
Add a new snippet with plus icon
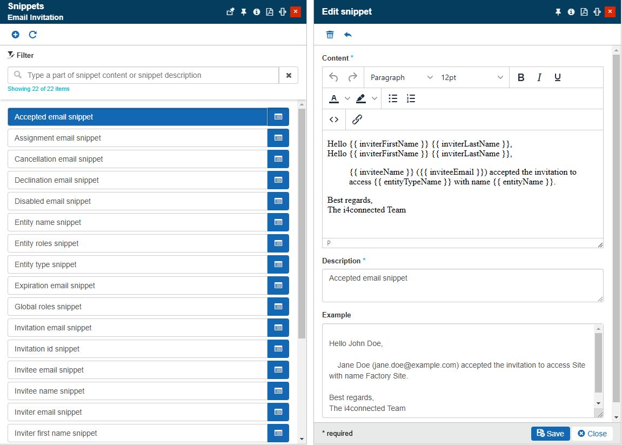15,35
